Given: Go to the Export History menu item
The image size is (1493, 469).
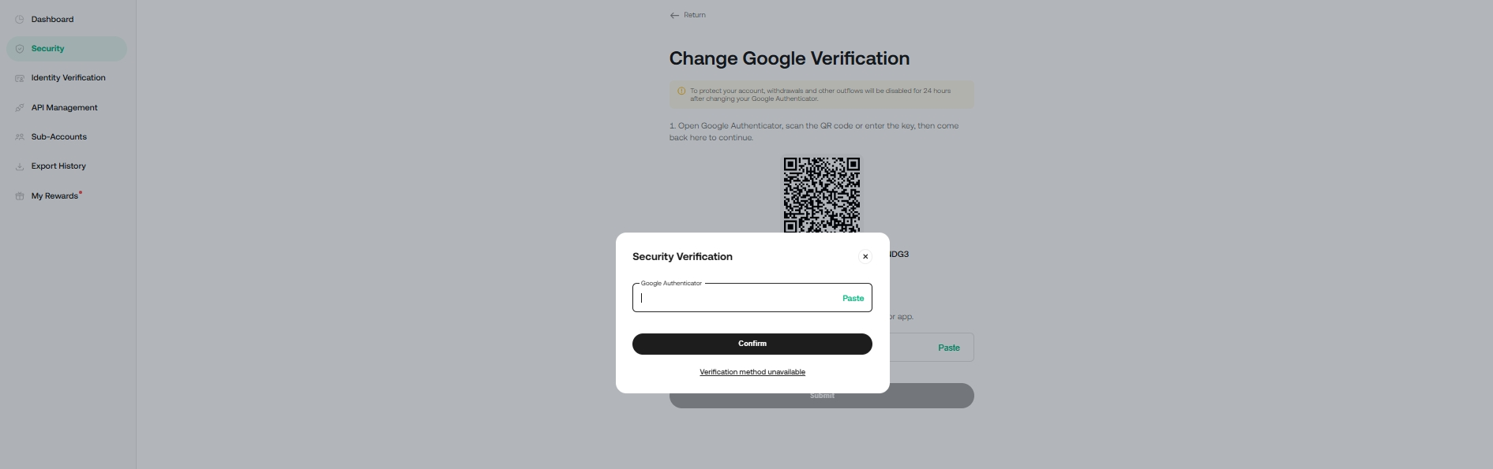Looking at the screenshot, I should coord(58,166).
